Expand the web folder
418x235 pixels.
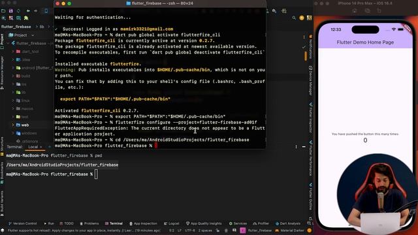[13, 125]
